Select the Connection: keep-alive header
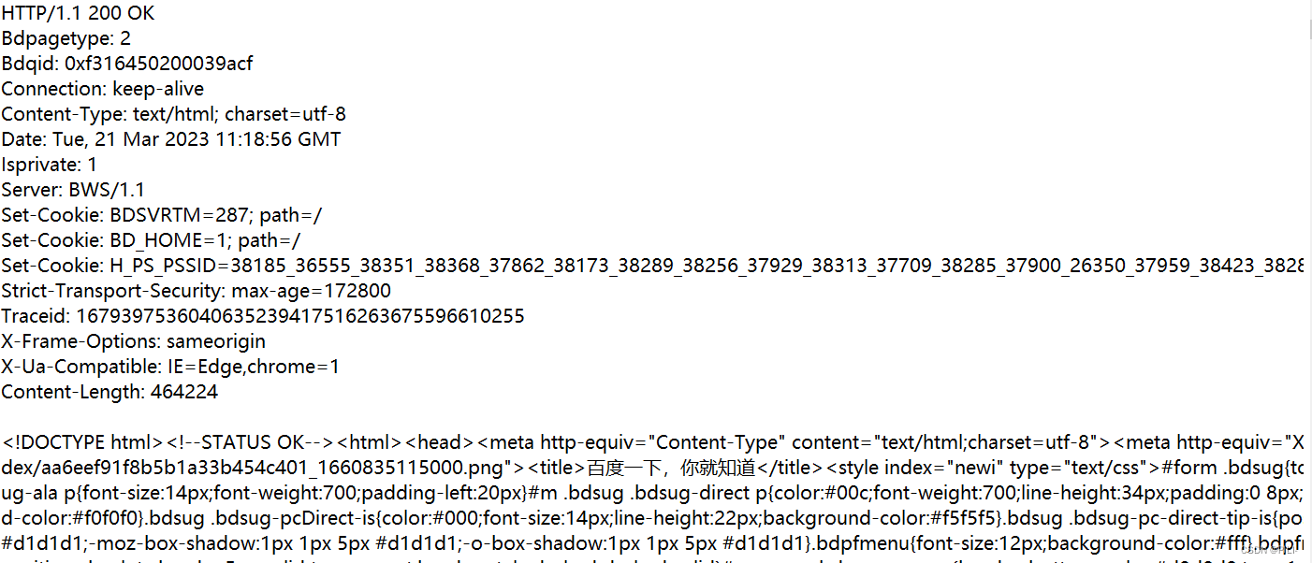This screenshot has height=563, width=1312. point(103,89)
